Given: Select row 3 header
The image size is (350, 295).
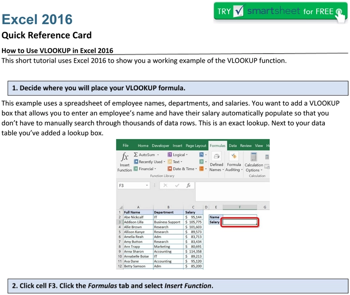Looking at the screenshot, I should click(119, 222).
